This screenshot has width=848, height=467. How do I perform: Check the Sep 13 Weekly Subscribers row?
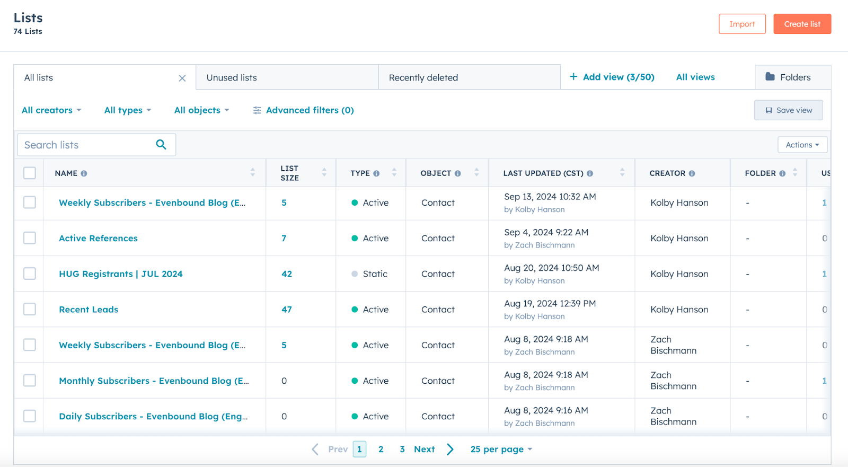pos(30,202)
